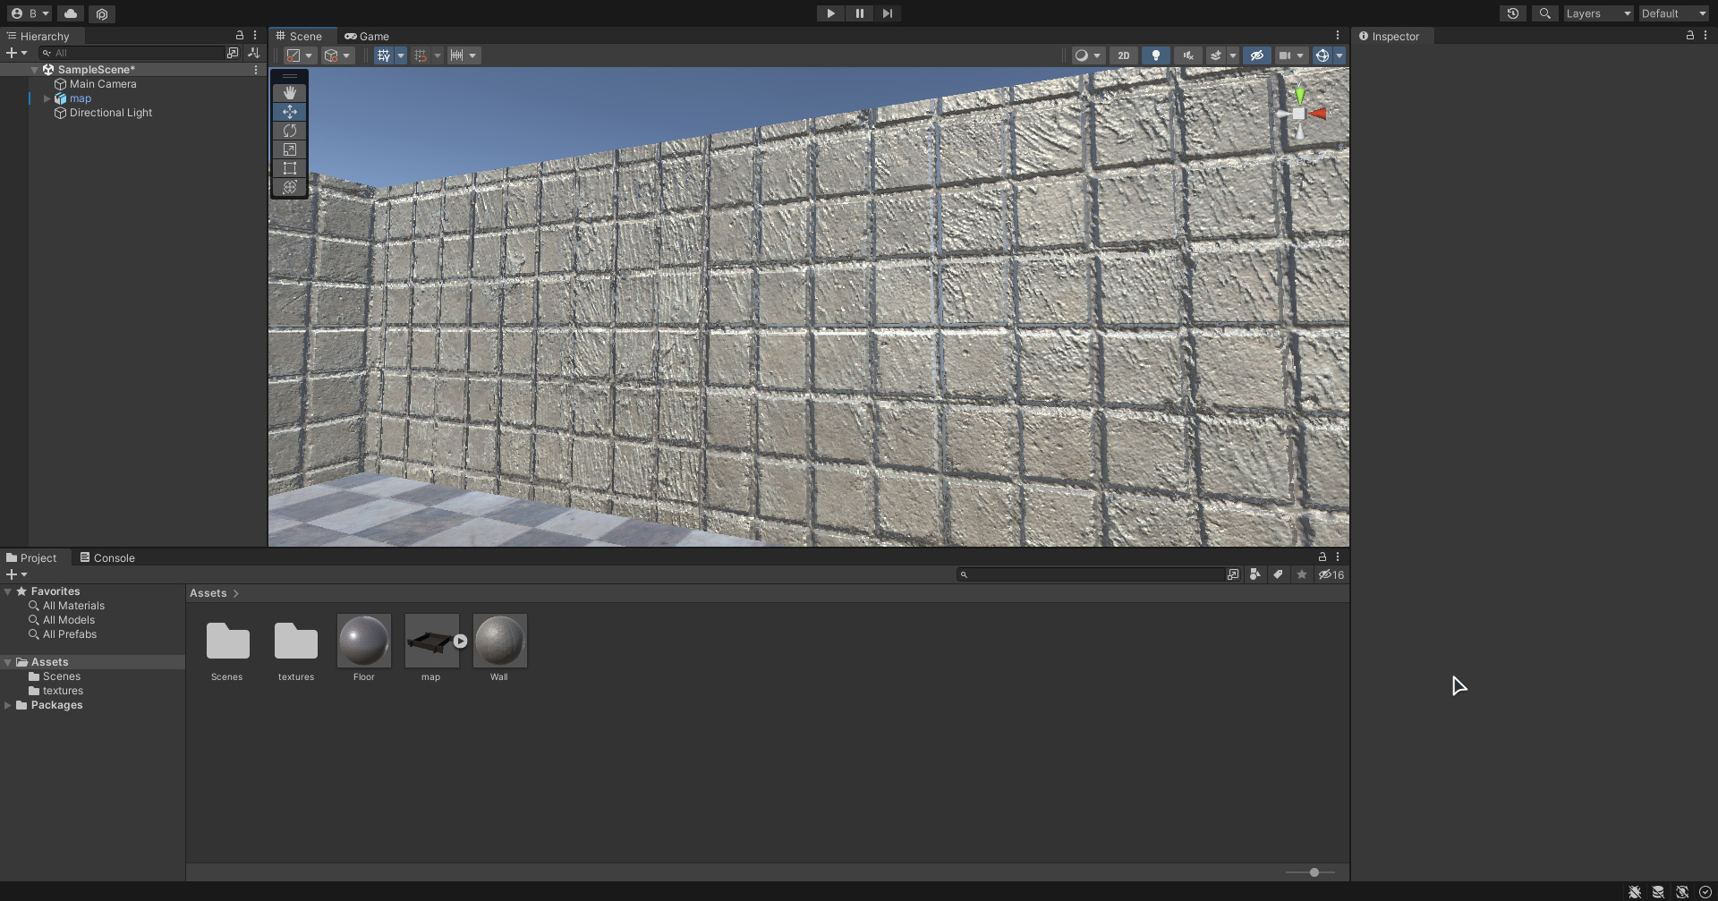The height and width of the screenshot is (901, 1718).
Task: Toggle scene lighting
Action: click(1156, 55)
